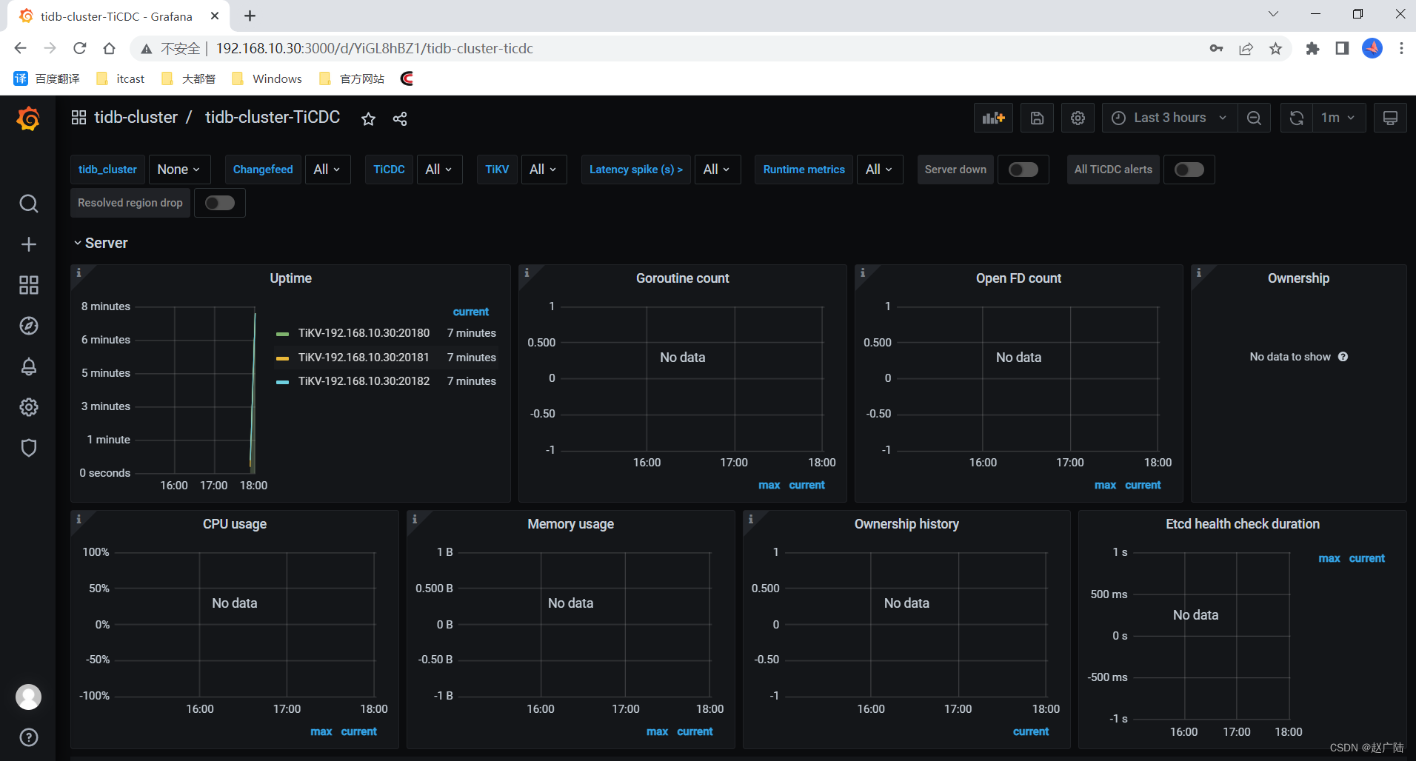Image resolution: width=1416 pixels, height=761 pixels.
Task: Click the Goroutine count info icon
Action: coord(527,273)
